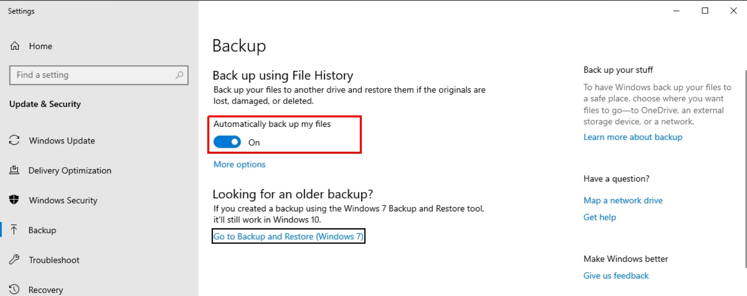Click the Home house icon

tap(15, 46)
